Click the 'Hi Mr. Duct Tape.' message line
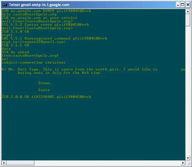 (x=93, y=69)
